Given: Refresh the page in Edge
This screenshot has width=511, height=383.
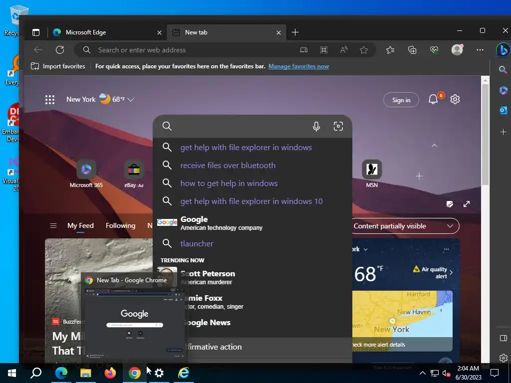Looking at the screenshot, I should pyautogui.click(x=60, y=50).
